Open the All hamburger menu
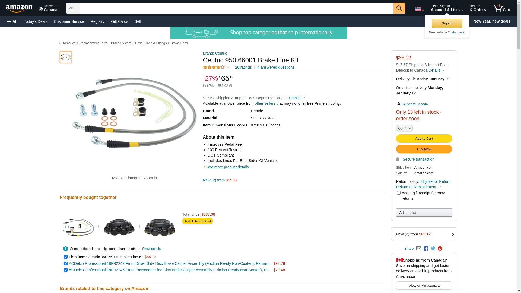The width and height of the screenshot is (521, 293). coord(12,21)
